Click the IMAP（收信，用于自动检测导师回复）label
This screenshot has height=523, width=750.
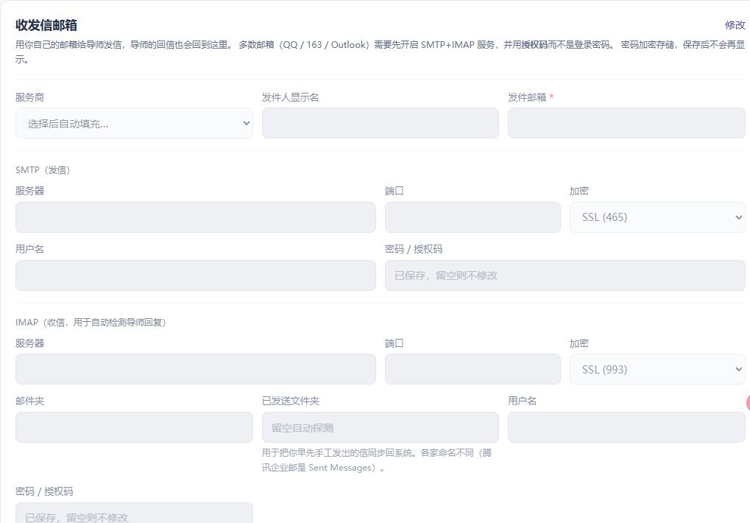pyautogui.click(x=91, y=322)
